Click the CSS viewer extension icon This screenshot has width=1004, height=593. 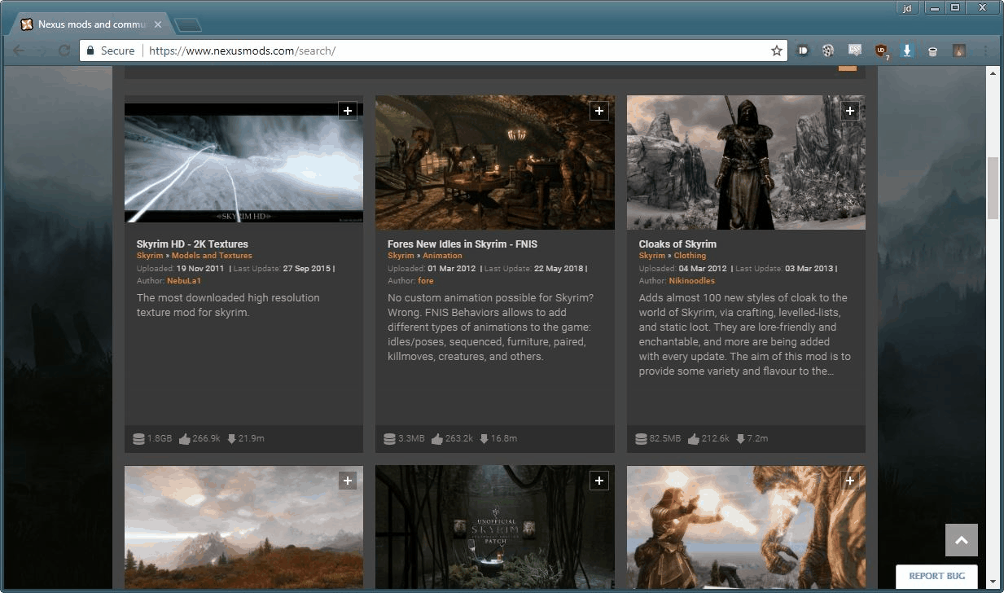pyautogui.click(x=854, y=51)
